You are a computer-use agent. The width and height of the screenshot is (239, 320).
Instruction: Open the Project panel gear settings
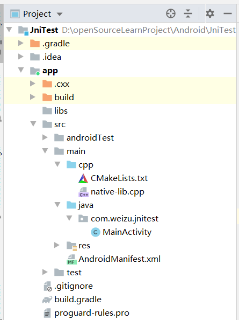pyautogui.click(x=210, y=13)
